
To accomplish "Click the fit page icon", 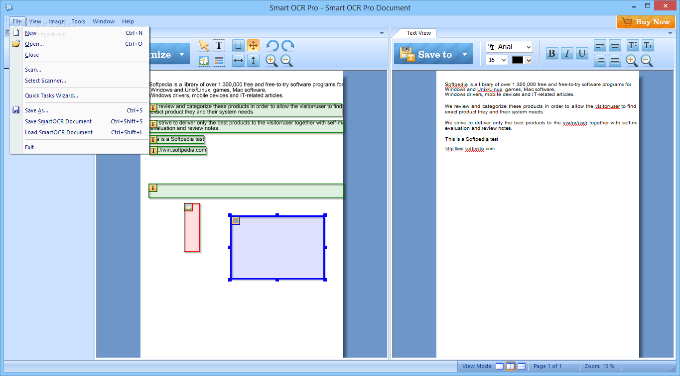I will (238, 45).
